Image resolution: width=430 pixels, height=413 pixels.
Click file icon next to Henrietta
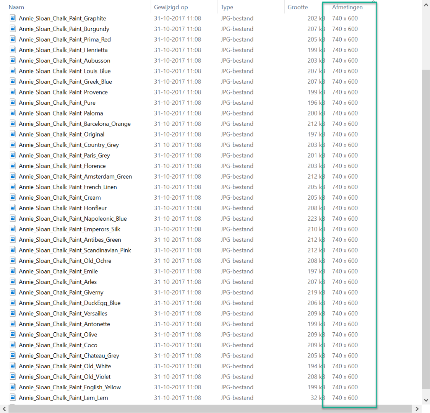[13, 50]
